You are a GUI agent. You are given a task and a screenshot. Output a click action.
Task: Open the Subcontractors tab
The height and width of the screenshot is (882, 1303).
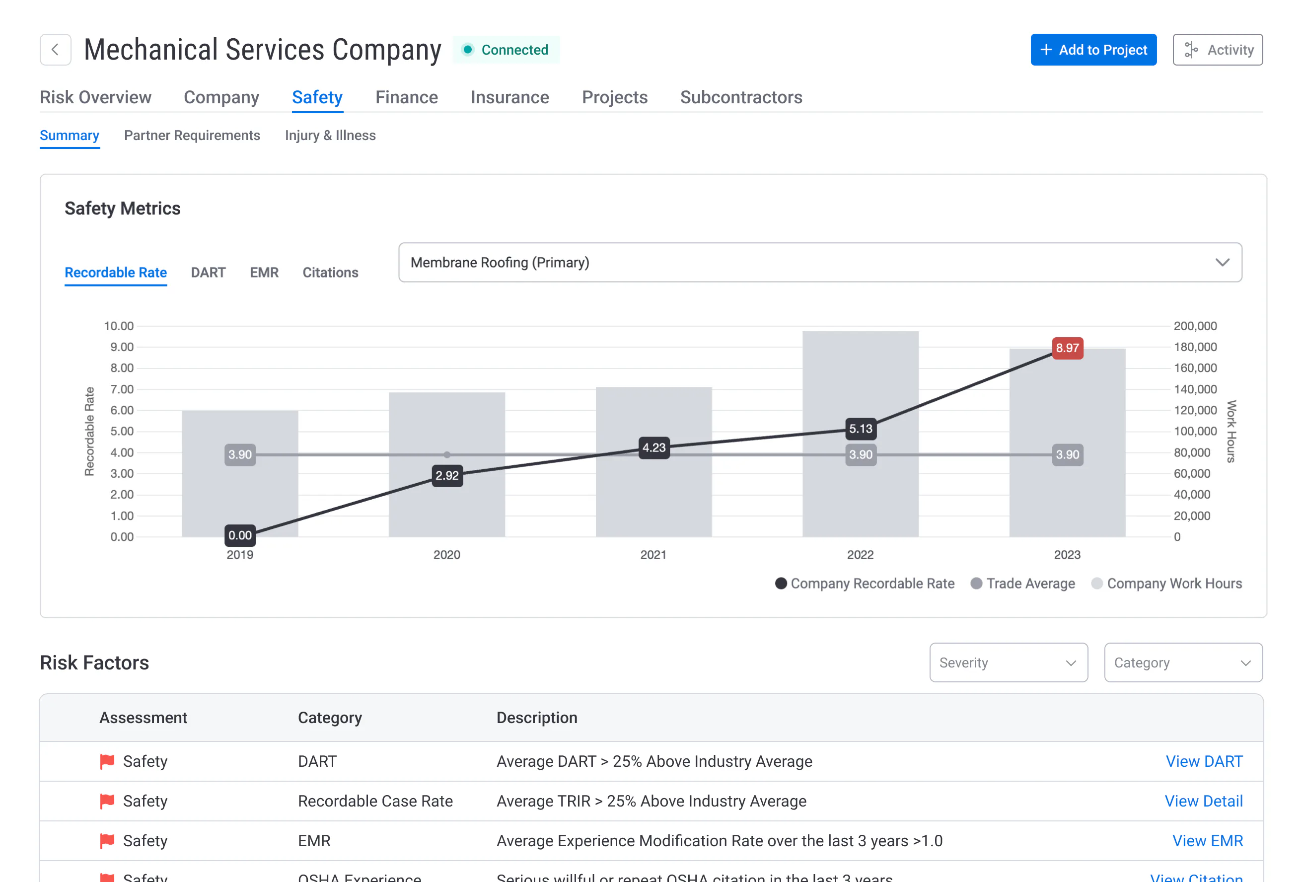[x=741, y=97]
